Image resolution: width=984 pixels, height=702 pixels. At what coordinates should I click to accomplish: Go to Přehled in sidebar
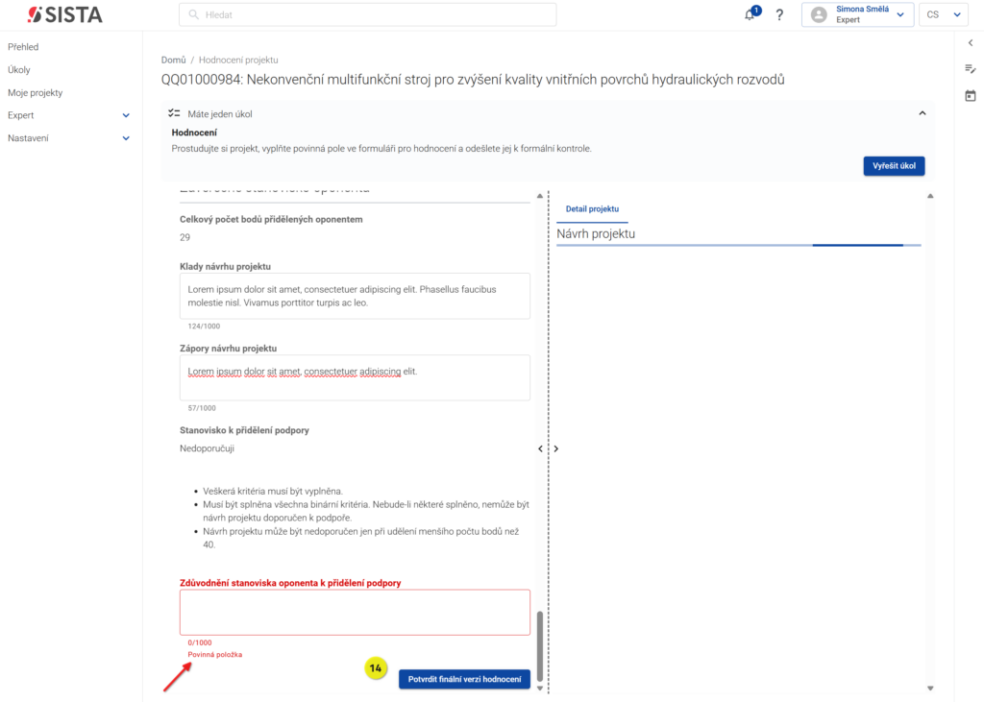(23, 47)
